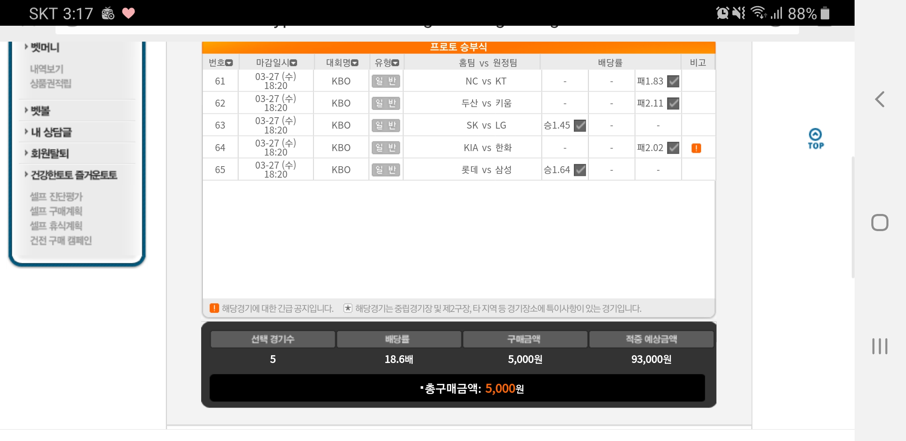Screen dimensions: 906x441
Task: Uncheck 패2.11 for 두산 vs 키움
Action: (673, 103)
